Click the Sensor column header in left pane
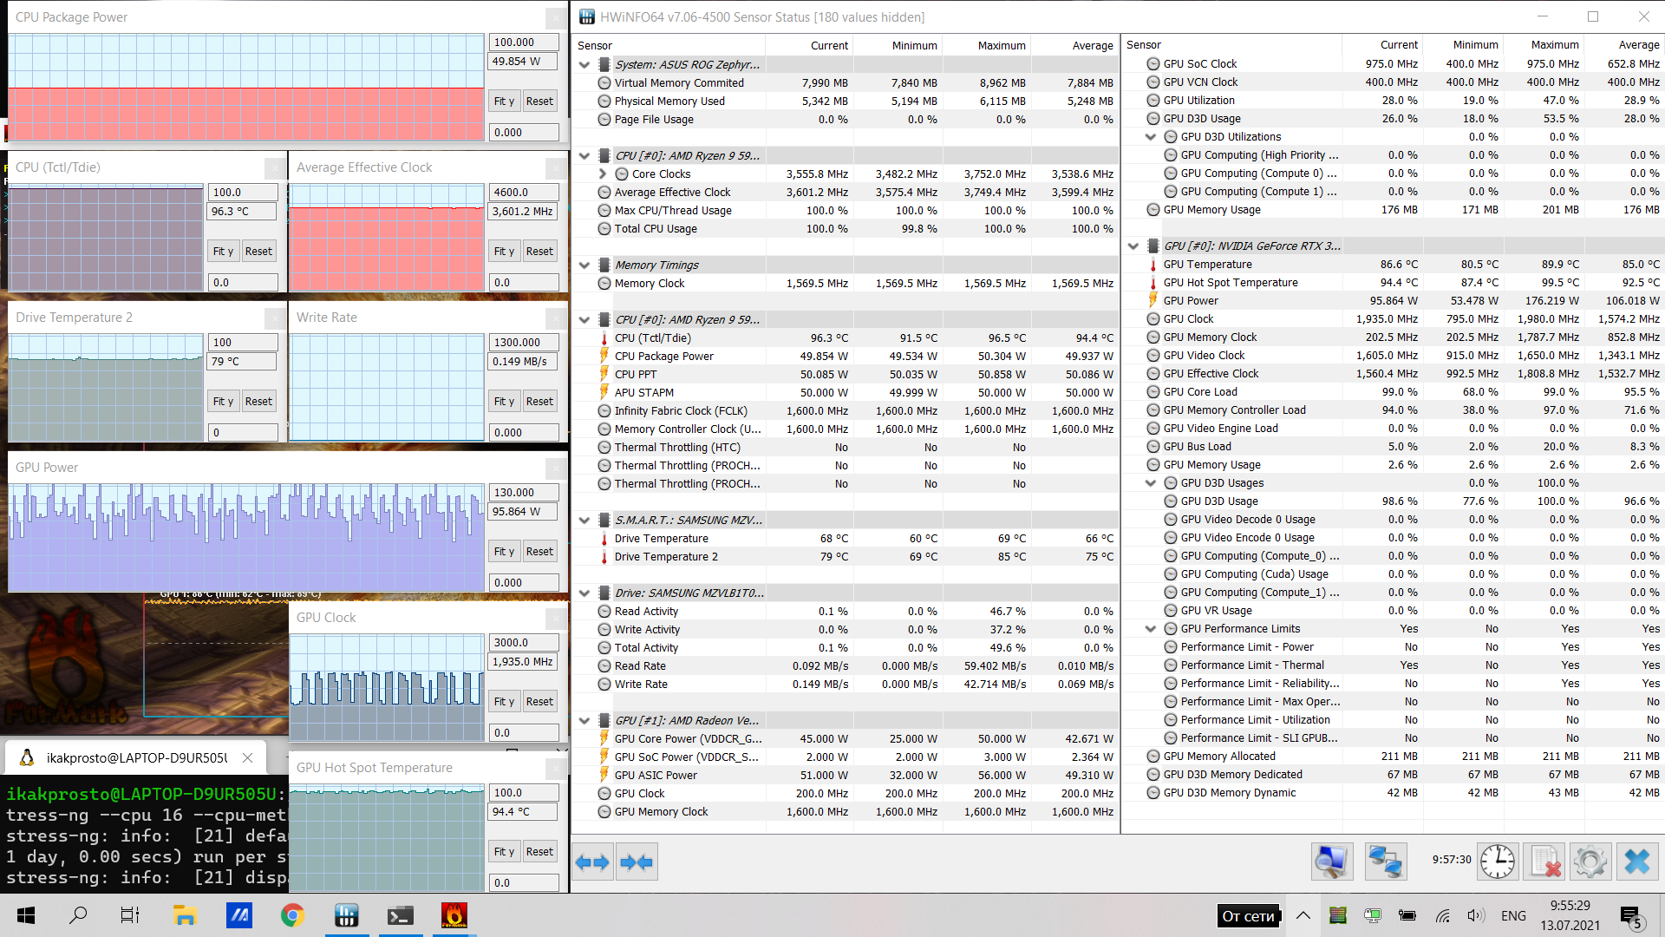Screen dimensions: 1665x937 (x=669, y=46)
